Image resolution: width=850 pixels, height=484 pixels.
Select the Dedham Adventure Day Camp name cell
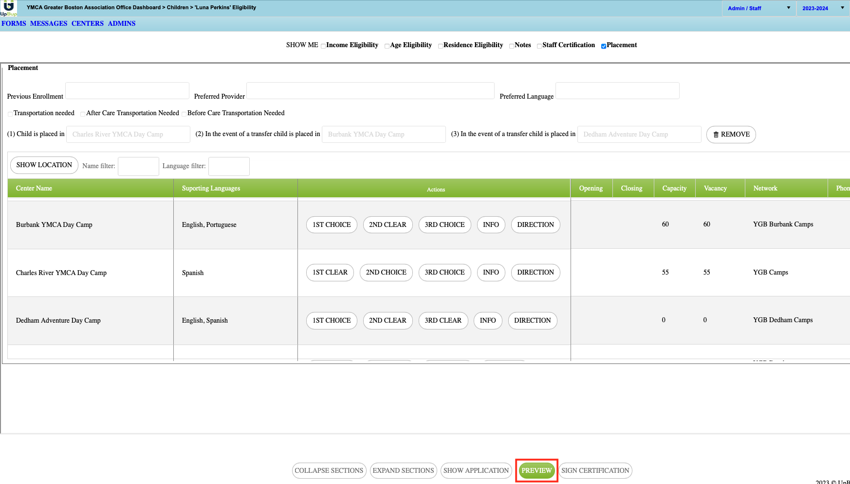tap(91, 321)
